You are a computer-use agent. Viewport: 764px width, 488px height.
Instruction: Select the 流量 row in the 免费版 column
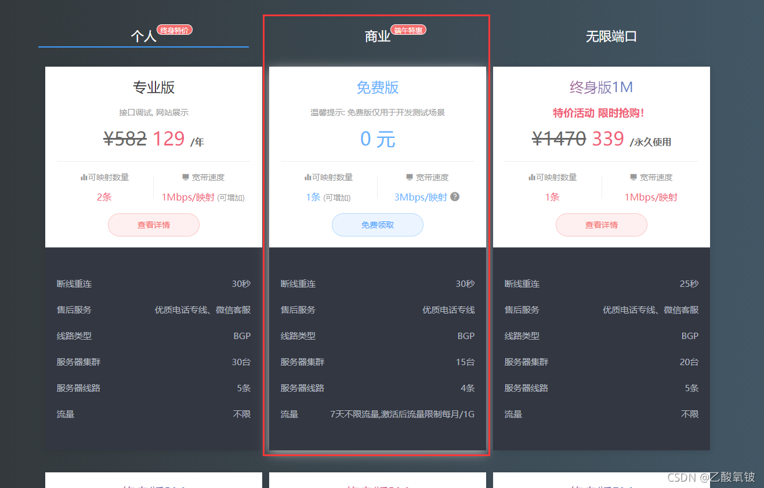pyautogui.click(x=377, y=414)
